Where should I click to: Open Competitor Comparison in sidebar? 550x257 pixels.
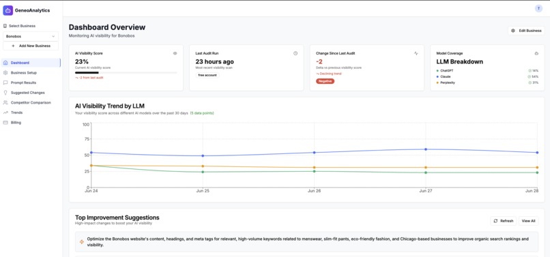(x=31, y=103)
